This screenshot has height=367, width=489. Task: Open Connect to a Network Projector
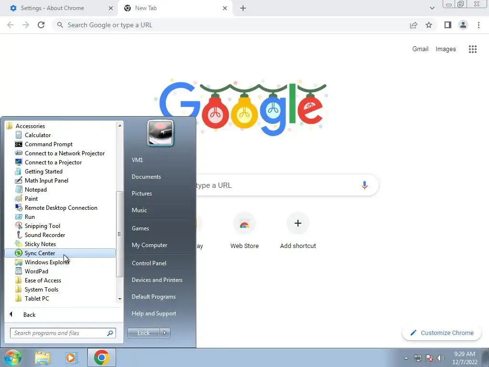[64, 153]
